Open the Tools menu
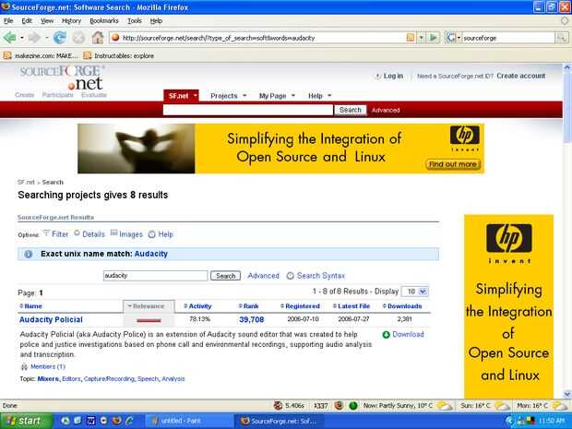Viewport: 572px width, 429px height. (135, 21)
